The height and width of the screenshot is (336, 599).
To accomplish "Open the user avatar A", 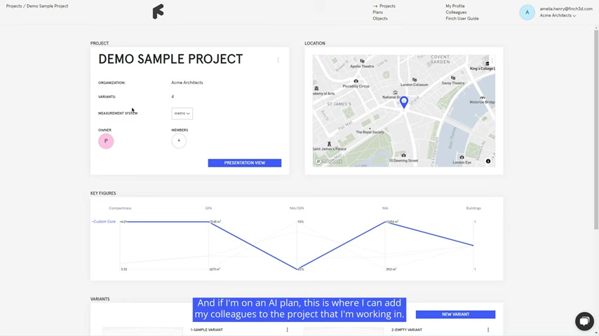I will tap(527, 13).
